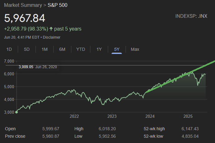Screen dimensions: 215x143
Task: Click the Prev close stat label
Action: coord(15,136)
